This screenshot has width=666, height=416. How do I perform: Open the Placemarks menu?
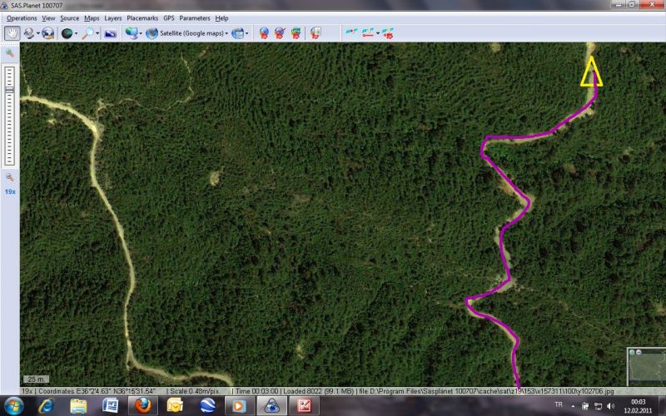[142, 17]
